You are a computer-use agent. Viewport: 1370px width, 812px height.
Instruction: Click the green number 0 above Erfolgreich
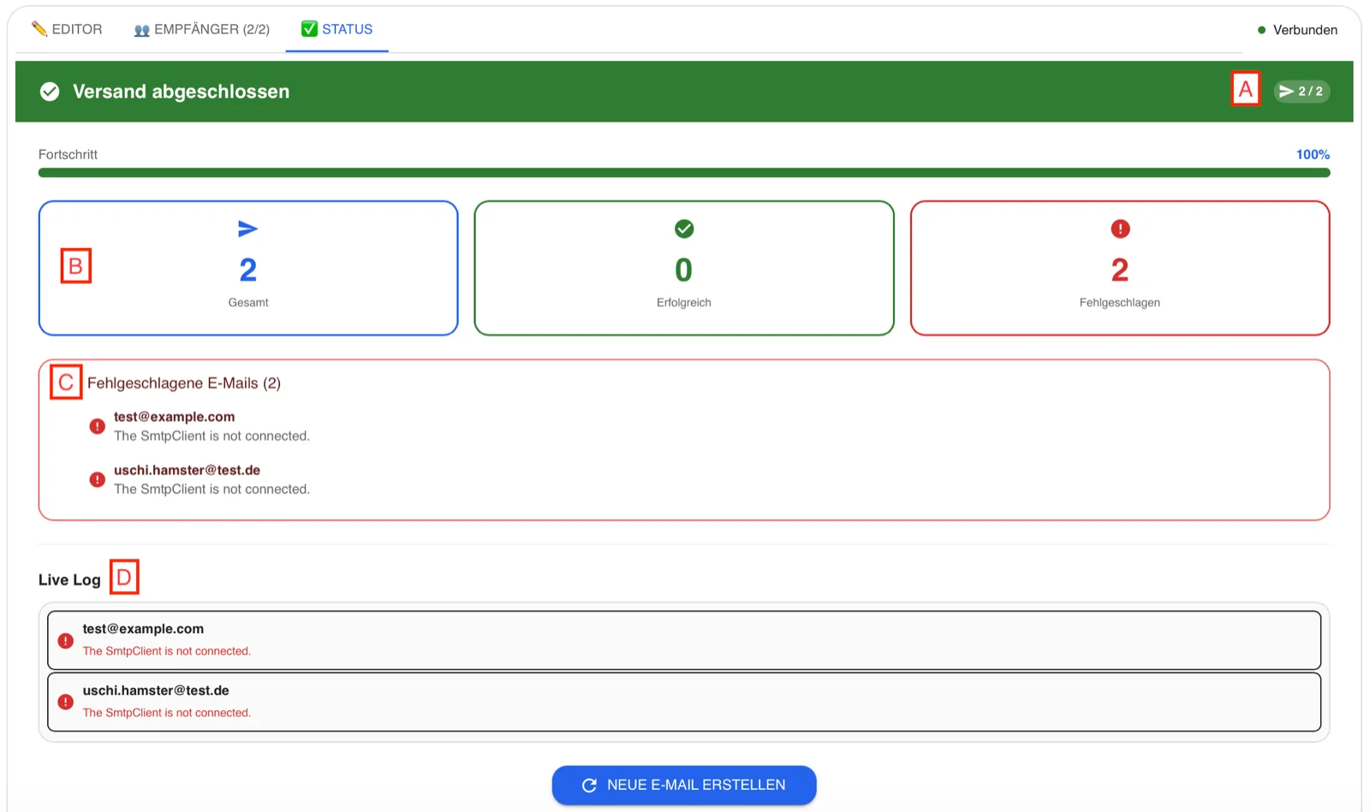[684, 270]
